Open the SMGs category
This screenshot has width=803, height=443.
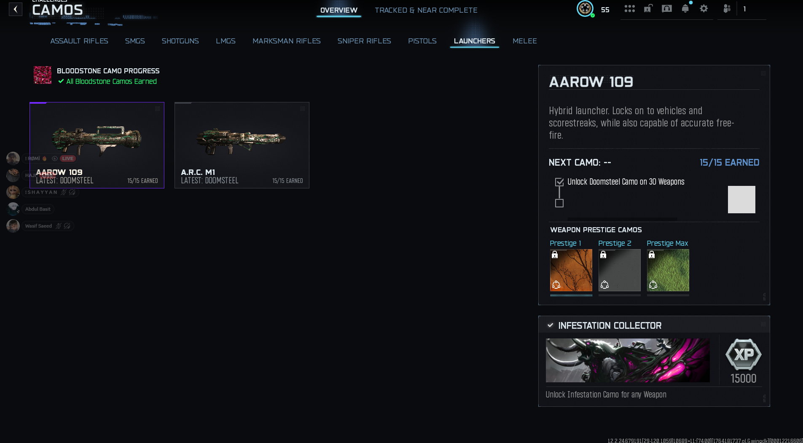[x=135, y=41]
